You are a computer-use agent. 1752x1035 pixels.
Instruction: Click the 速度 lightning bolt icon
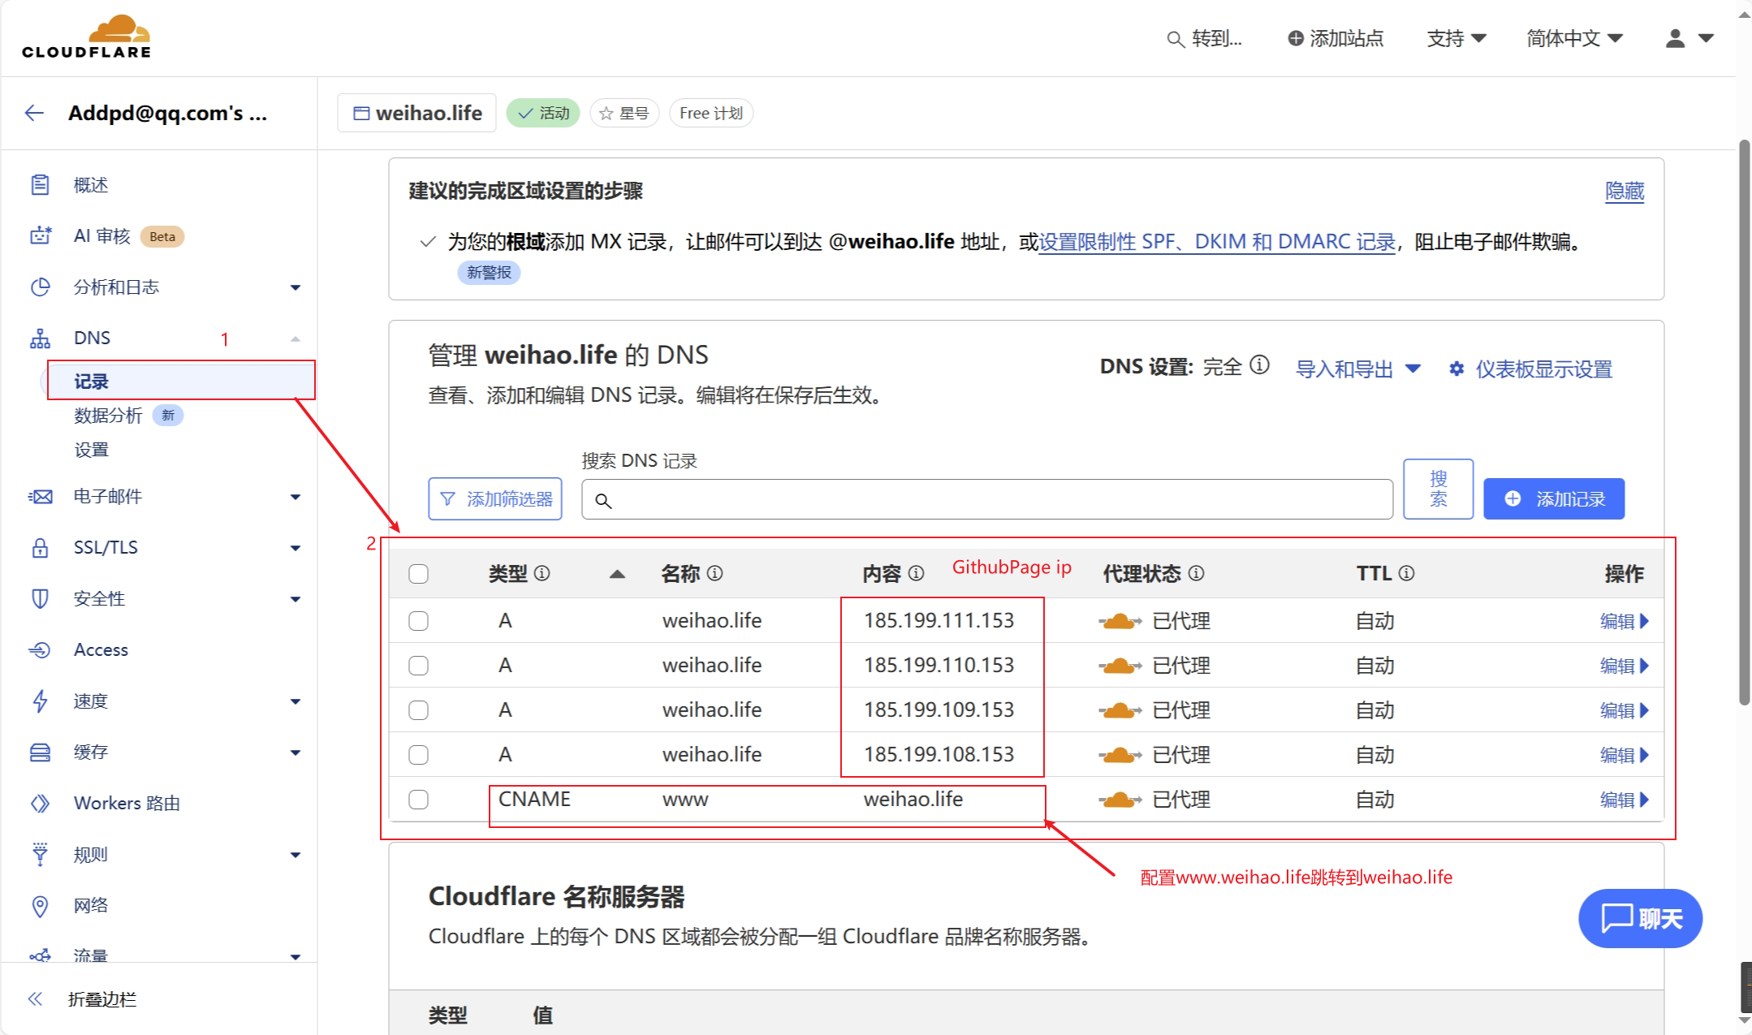pyautogui.click(x=40, y=701)
